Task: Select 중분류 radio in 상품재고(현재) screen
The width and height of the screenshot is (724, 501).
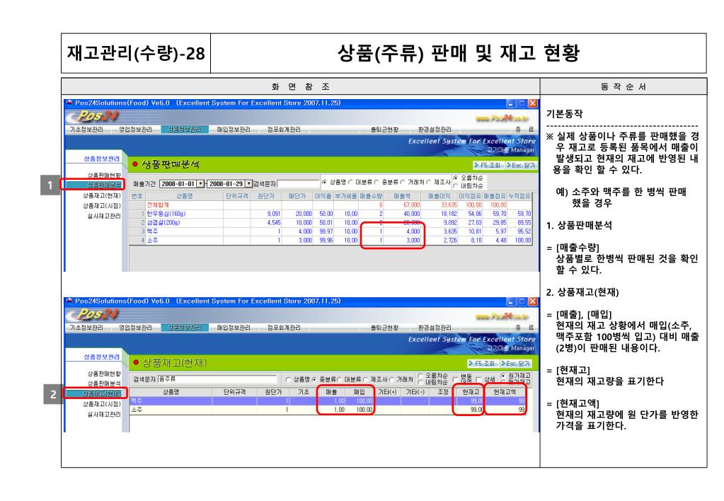Action: (x=314, y=379)
